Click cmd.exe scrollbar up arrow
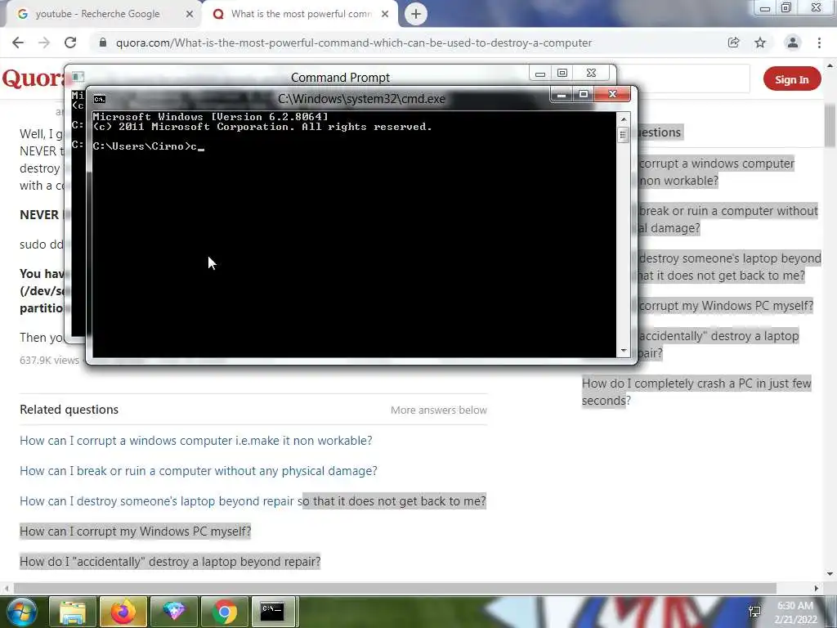The height and width of the screenshot is (628, 837). pyautogui.click(x=624, y=119)
